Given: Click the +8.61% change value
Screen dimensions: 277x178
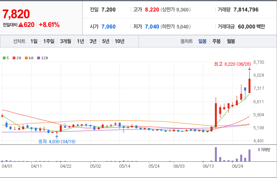Looking at the screenshot, I should pyautogui.click(x=49, y=25).
